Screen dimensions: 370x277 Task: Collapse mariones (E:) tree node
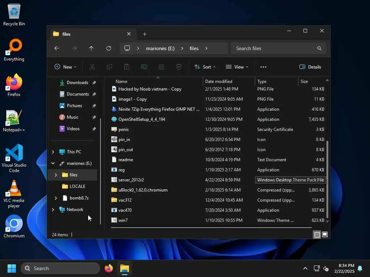(x=53, y=163)
